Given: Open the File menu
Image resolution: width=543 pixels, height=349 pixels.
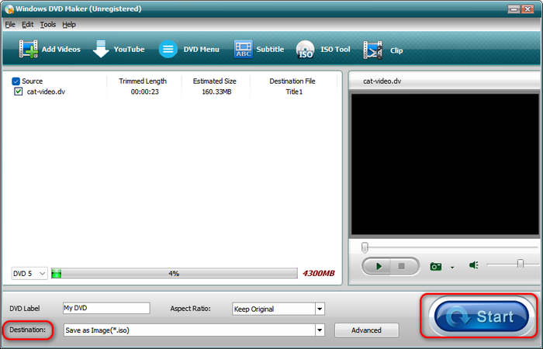Looking at the screenshot, I should click(10, 25).
